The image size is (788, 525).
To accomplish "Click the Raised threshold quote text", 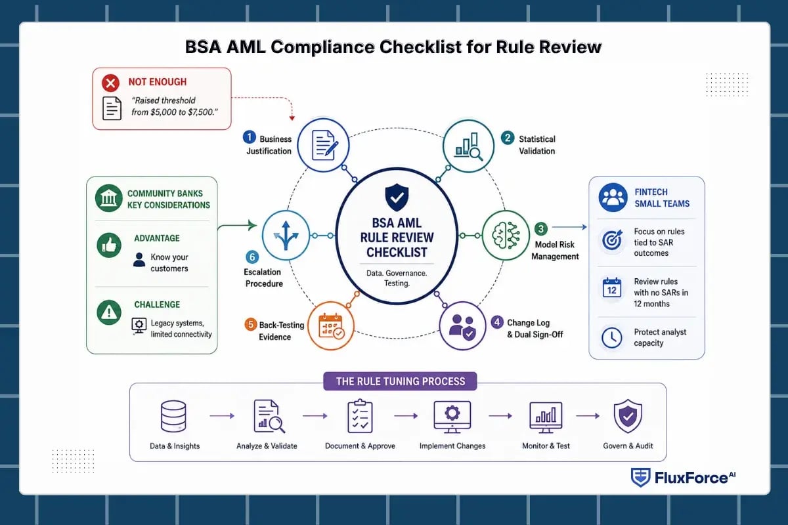I will 174,106.
